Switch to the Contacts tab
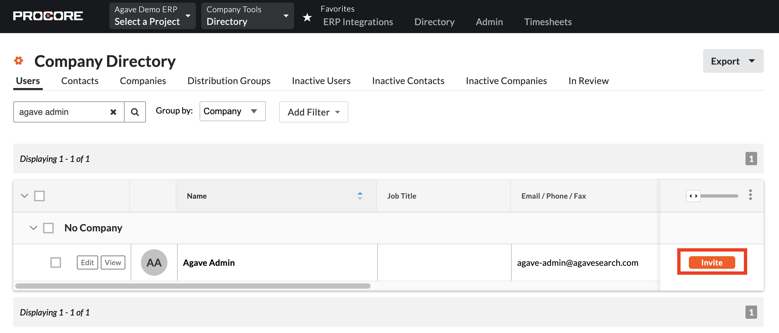 click(x=80, y=81)
